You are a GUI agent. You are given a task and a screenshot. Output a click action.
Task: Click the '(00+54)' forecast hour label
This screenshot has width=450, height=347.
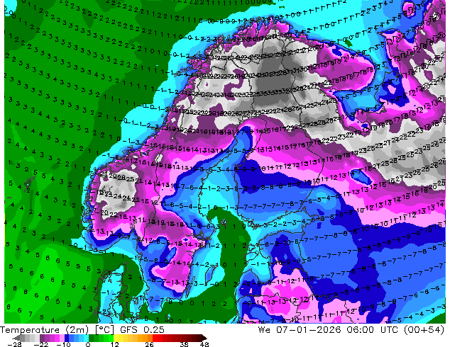(x=424, y=330)
